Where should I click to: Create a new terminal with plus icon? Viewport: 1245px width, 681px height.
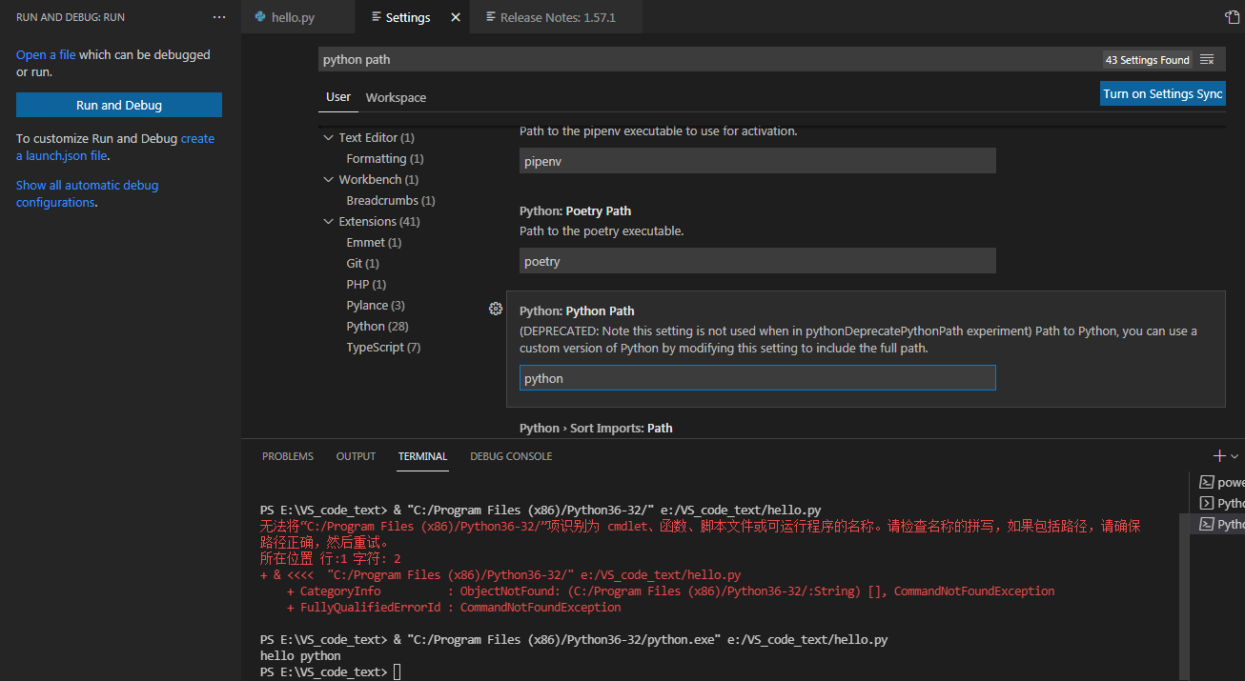tap(1218, 456)
